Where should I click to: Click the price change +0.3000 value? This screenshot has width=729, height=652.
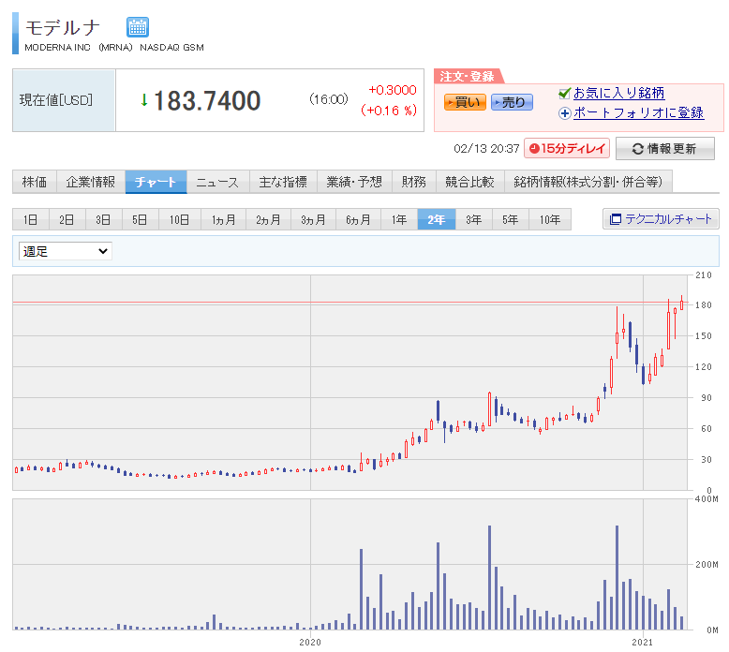tap(393, 90)
